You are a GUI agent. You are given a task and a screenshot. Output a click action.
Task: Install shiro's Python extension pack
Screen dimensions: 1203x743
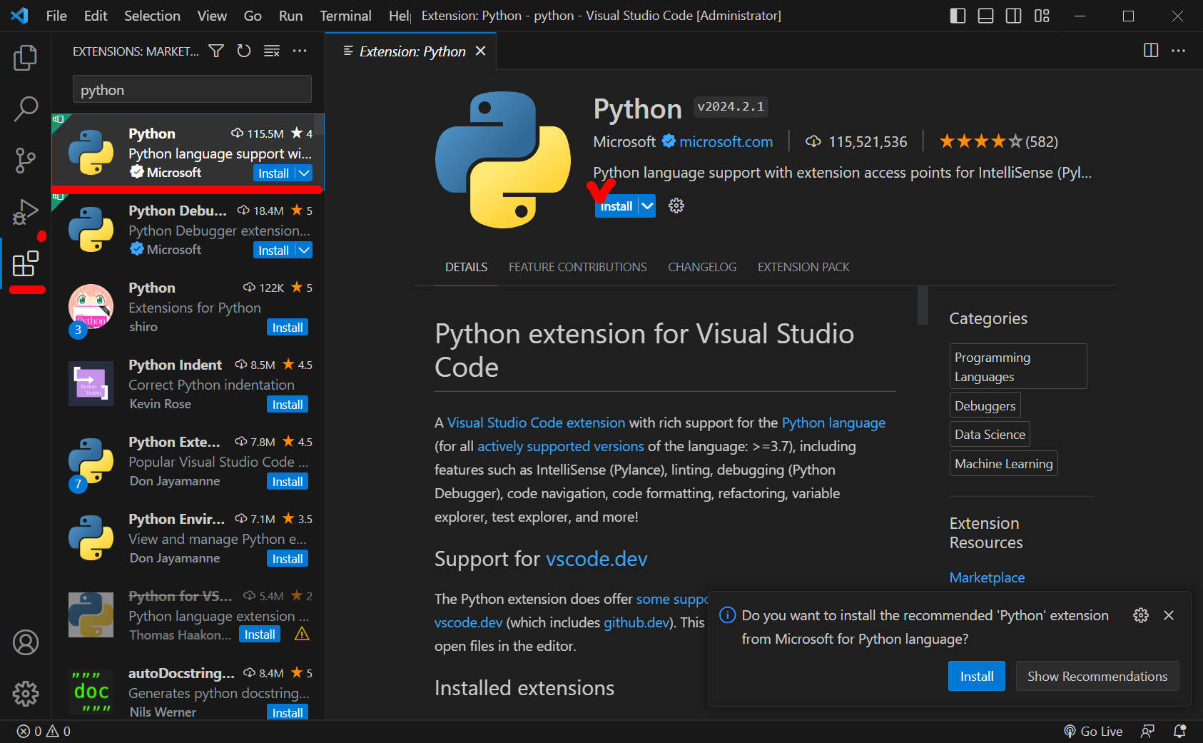click(288, 327)
